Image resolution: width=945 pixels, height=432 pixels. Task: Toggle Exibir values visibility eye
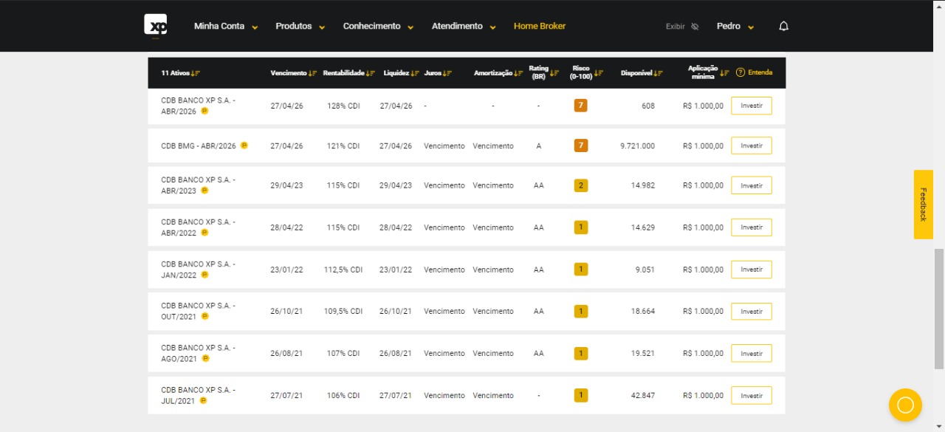click(x=695, y=27)
